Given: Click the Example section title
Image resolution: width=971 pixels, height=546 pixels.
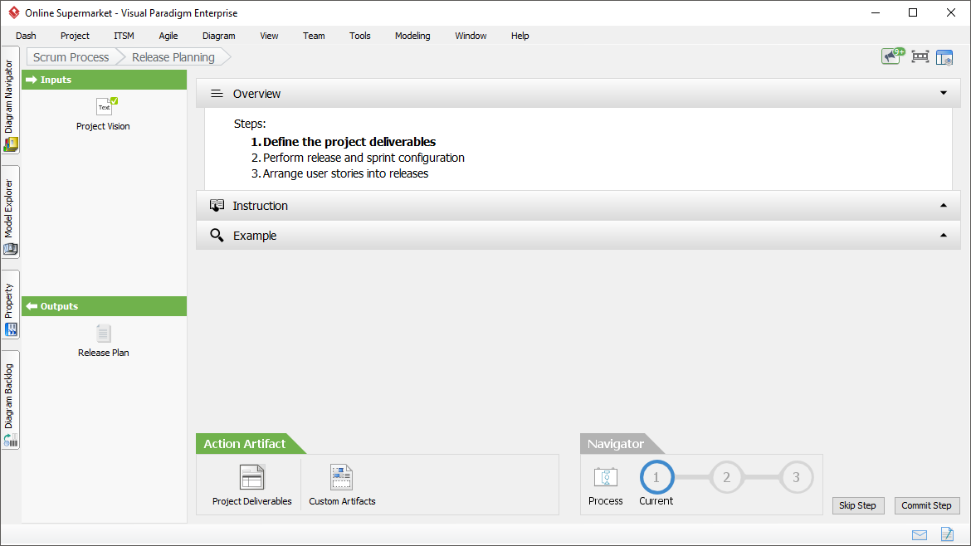Looking at the screenshot, I should point(255,235).
